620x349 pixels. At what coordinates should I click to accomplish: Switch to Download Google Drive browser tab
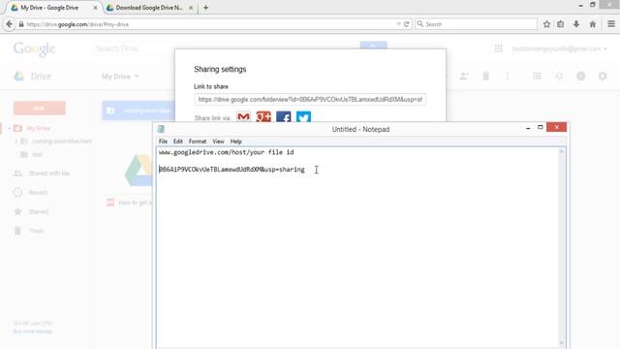pos(149,8)
